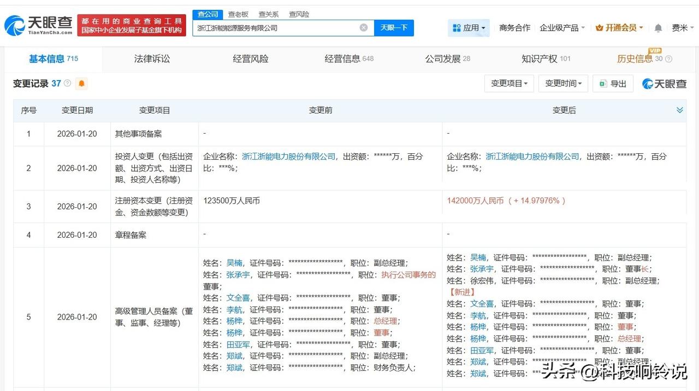Click the VIP badge on 历史信息
This screenshot has width=699, height=391.
tap(654, 51)
